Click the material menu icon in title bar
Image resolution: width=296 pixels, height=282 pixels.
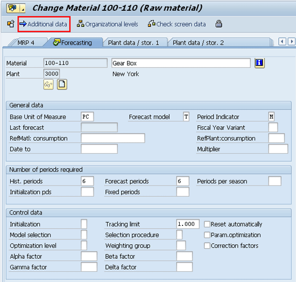tap(13, 8)
